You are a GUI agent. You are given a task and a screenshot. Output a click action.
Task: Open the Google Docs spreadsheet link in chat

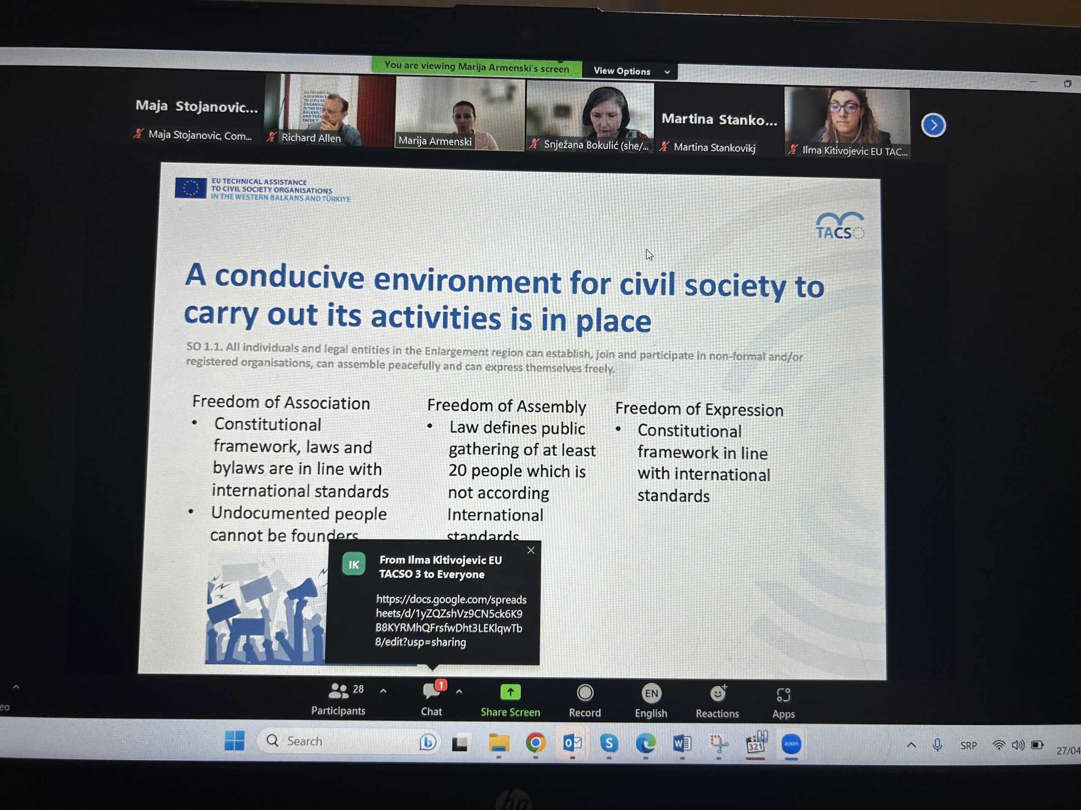(x=450, y=621)
